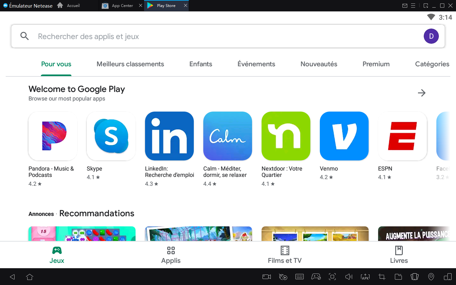Switch to Meilleurs classements tab
This screenshot has width=456, height=285.
(x=130, y=64)
